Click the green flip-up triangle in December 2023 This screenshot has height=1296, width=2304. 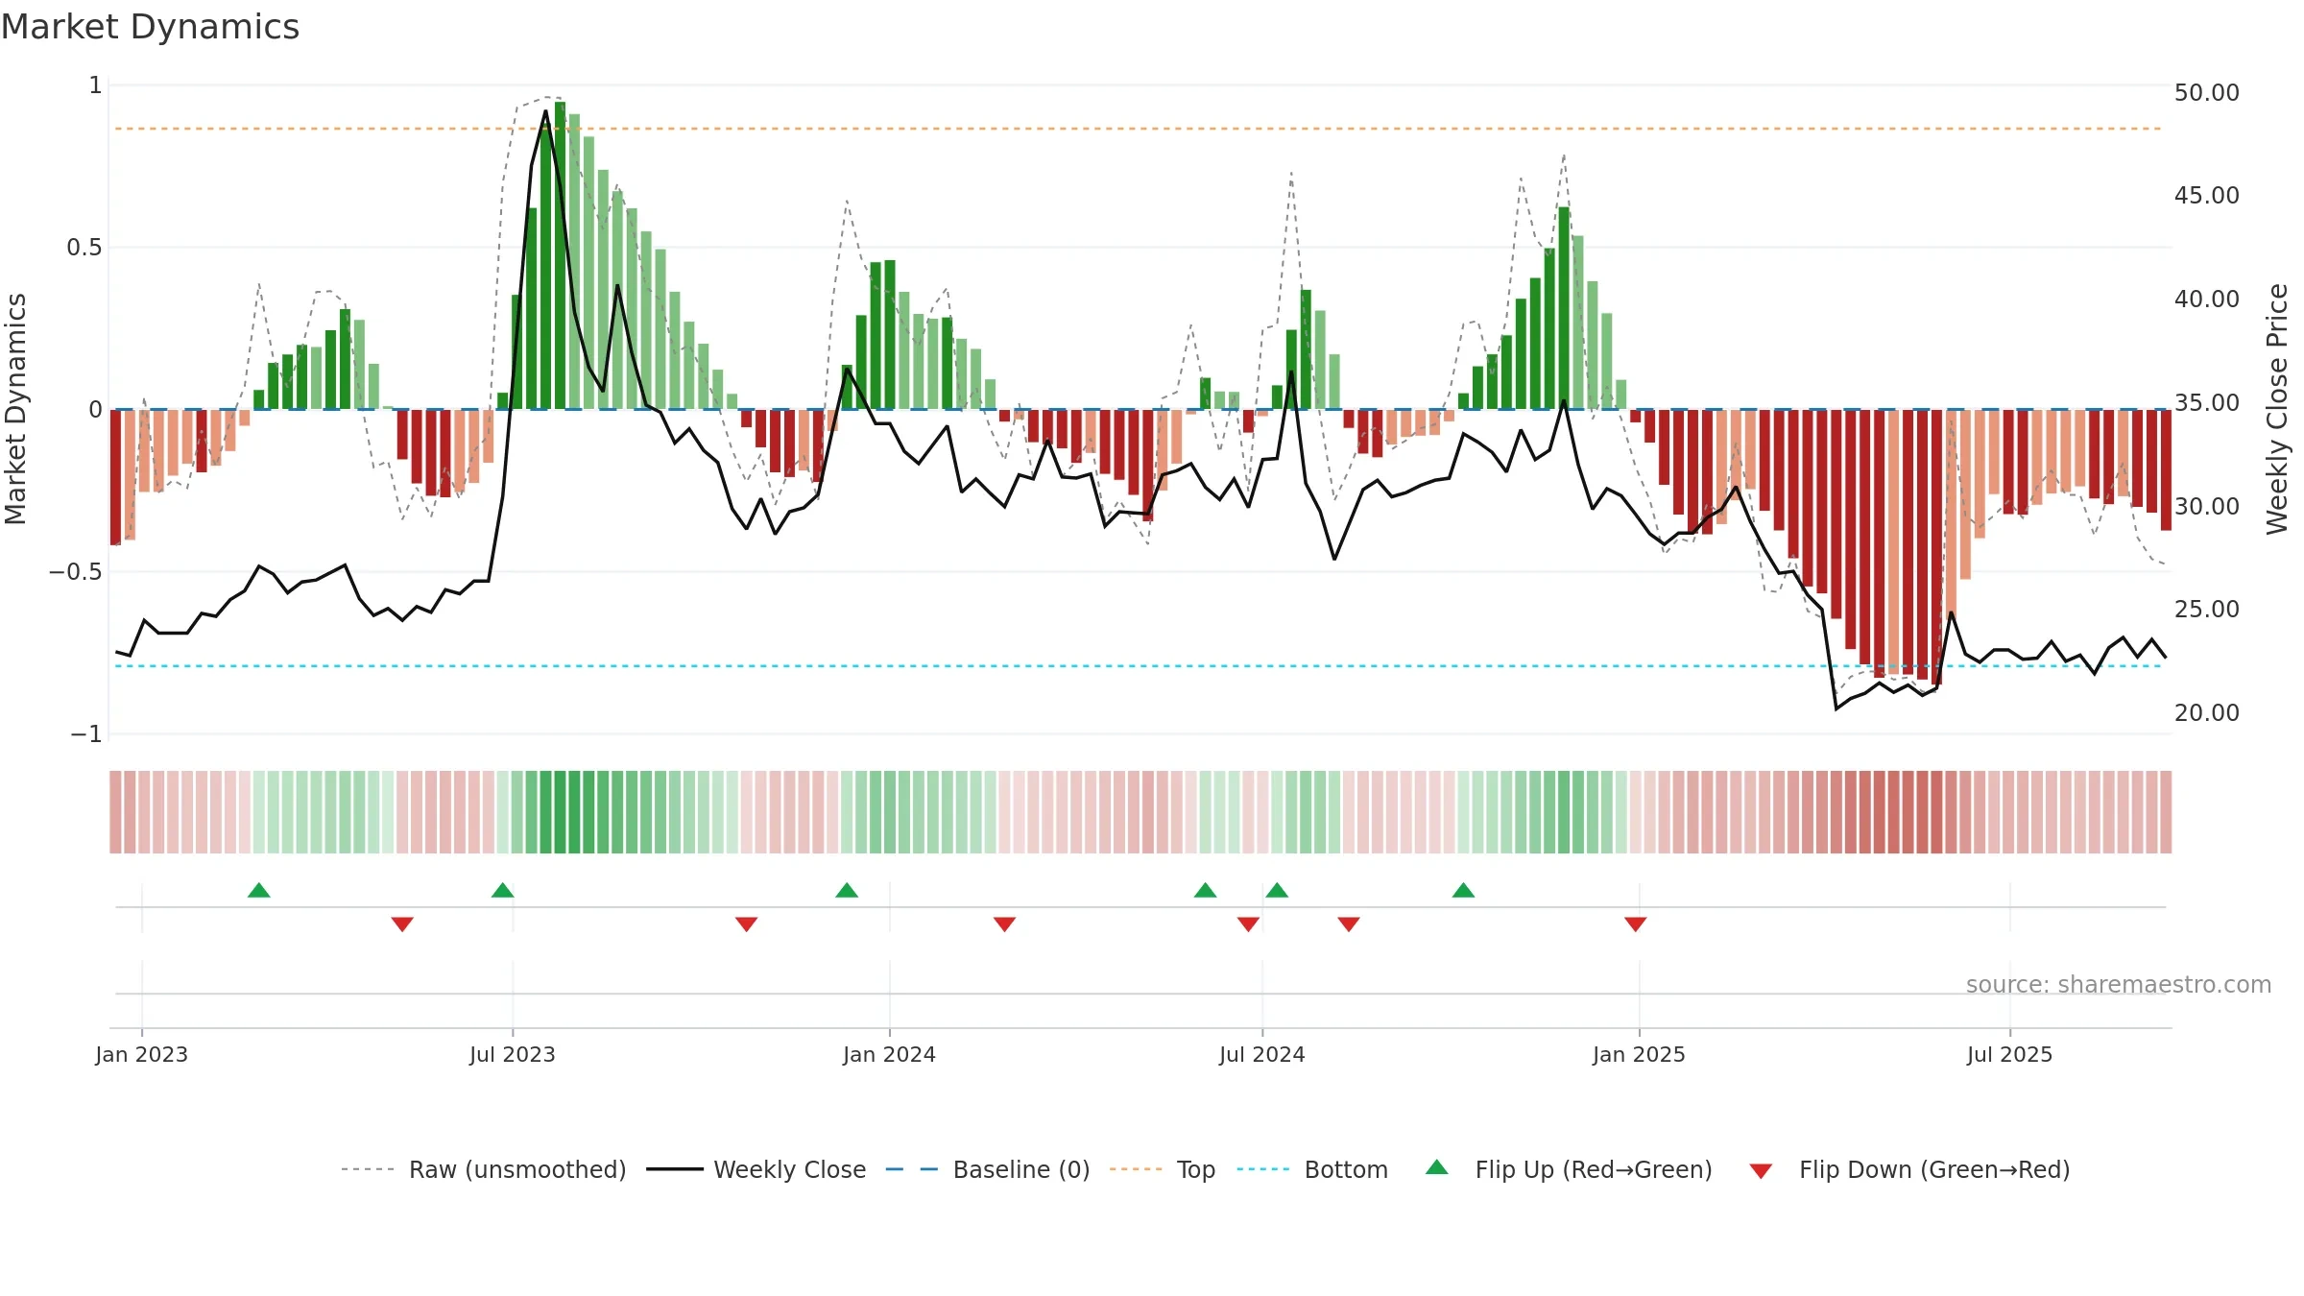point(847,890)
